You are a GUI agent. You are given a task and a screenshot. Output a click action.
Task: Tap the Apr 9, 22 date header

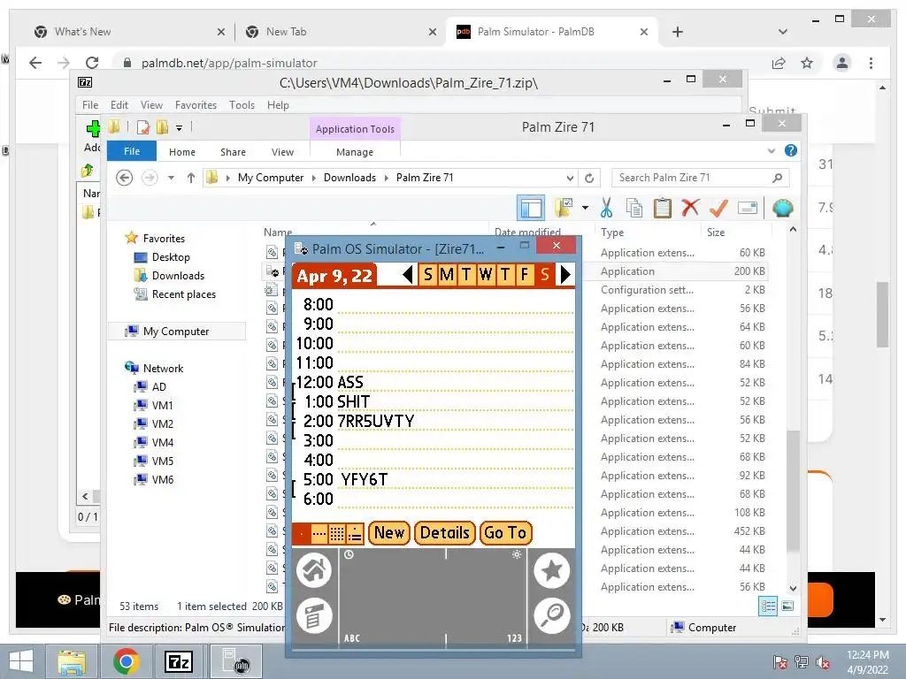pyautogui.click(x=334, y=276)
